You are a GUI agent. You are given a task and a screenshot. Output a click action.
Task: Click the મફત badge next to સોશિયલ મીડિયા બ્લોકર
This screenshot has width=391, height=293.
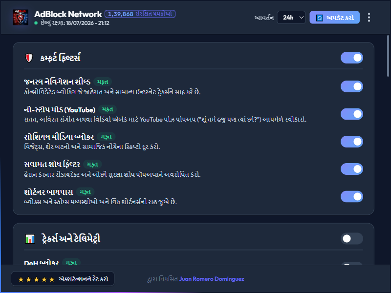pos(106,137)
